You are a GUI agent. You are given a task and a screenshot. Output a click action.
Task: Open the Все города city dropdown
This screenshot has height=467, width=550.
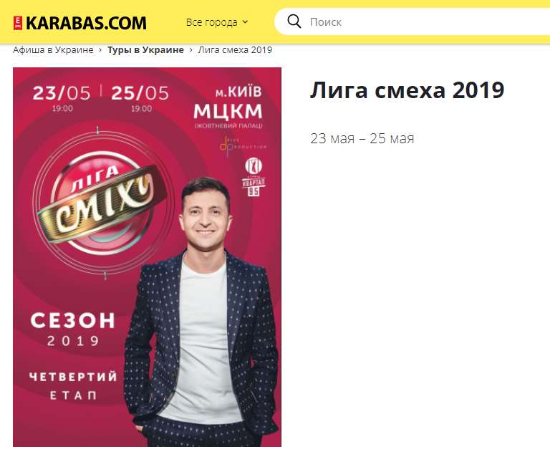217,22
